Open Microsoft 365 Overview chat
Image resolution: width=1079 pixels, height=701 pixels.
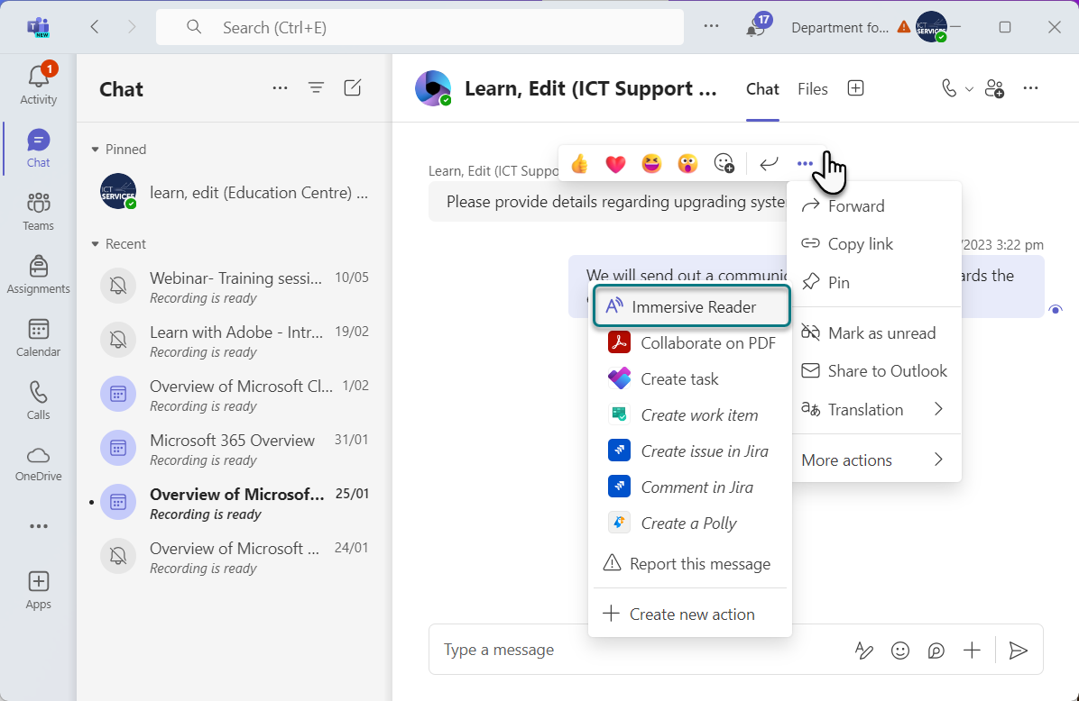coord(234,450)
